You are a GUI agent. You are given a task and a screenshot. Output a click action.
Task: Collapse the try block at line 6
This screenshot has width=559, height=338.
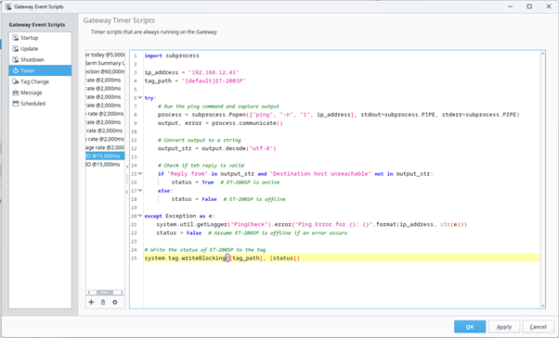(140, 97)
